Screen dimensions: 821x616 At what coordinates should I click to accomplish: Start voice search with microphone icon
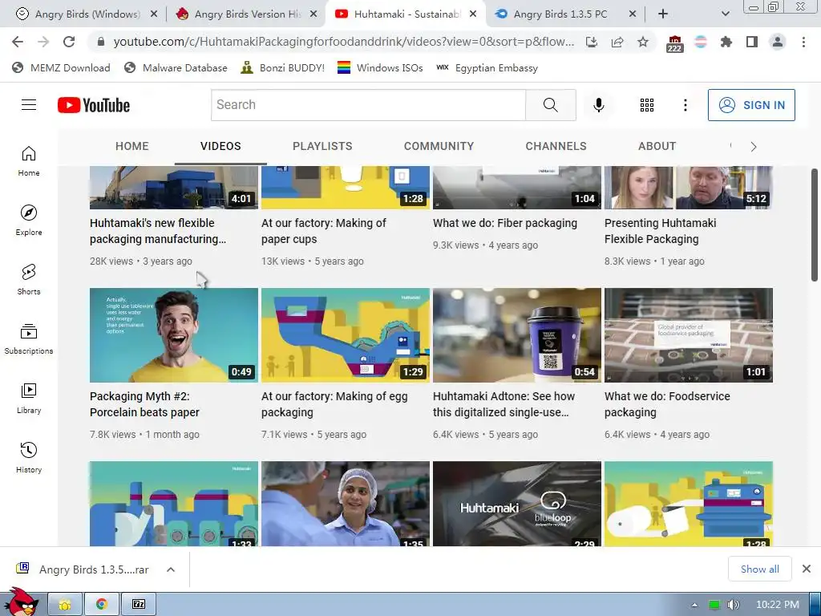[x=598, y=105]
